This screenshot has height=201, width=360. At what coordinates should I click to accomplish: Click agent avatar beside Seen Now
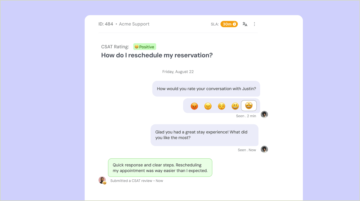coord(264,149)
